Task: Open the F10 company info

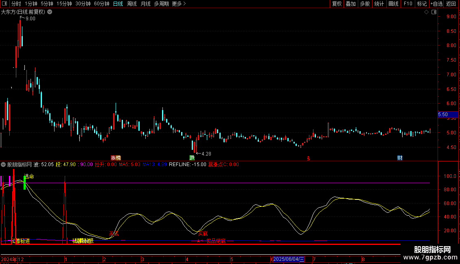Action: tap(408, 4)
